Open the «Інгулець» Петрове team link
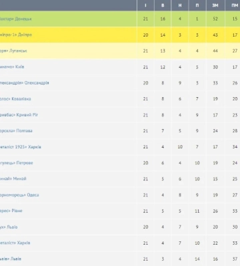Viewport: 240px width, 266px height. (17, 163)
